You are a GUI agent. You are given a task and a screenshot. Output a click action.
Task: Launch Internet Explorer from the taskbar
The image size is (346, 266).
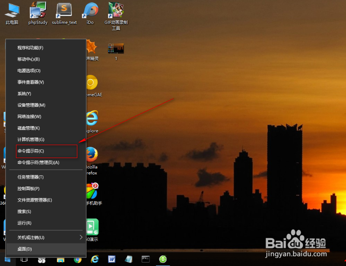click(95, 259)
